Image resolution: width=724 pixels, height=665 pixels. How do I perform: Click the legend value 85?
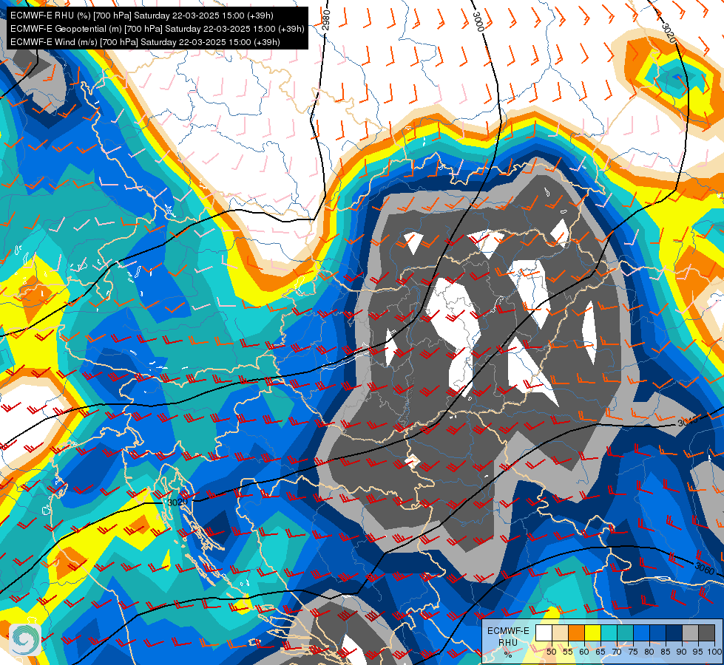pyautogui.click(x=666, y=652)
